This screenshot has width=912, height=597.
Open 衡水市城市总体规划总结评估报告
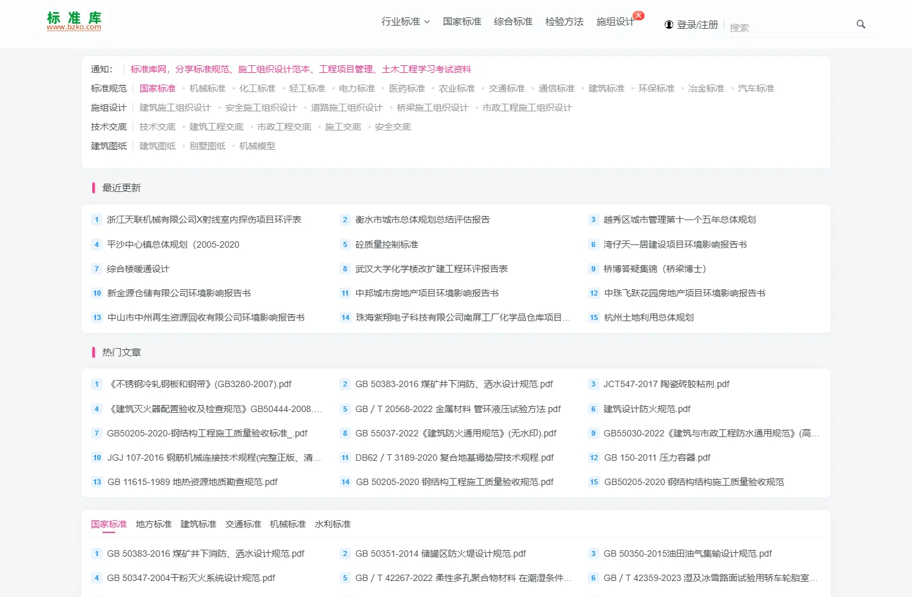pos(423,219)
